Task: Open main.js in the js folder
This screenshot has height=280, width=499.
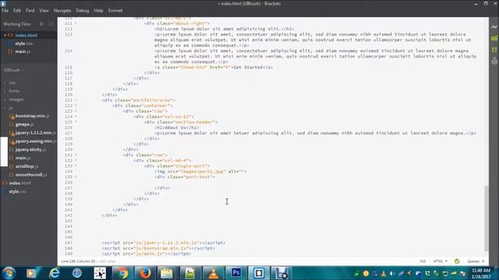Action: tap(23, 158)
